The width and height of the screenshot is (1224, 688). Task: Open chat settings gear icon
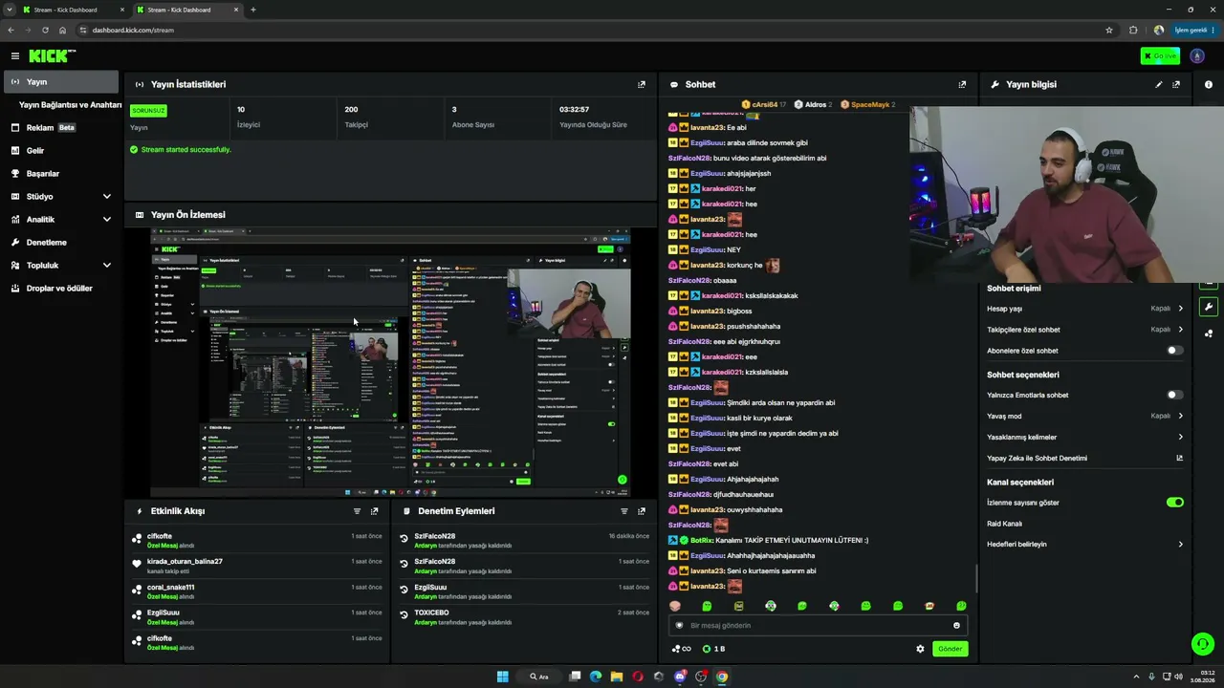[921, 649]
